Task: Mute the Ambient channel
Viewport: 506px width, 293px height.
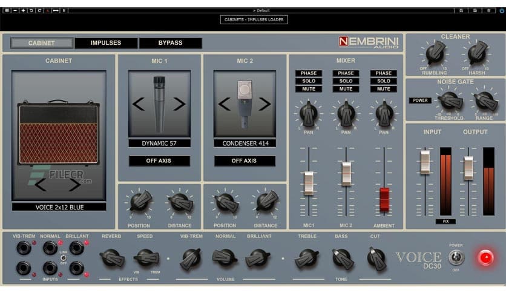Action: pyautogui.click(x=383, y=89)
